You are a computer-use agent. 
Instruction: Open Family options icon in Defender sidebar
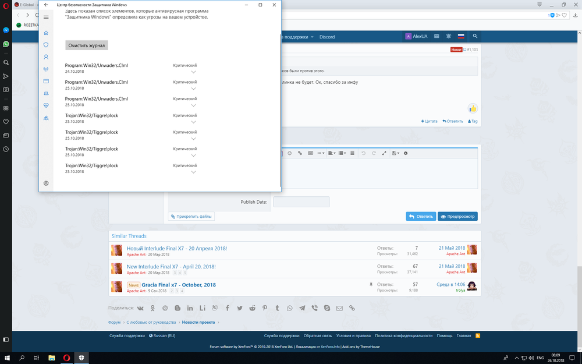pos(46,118)
